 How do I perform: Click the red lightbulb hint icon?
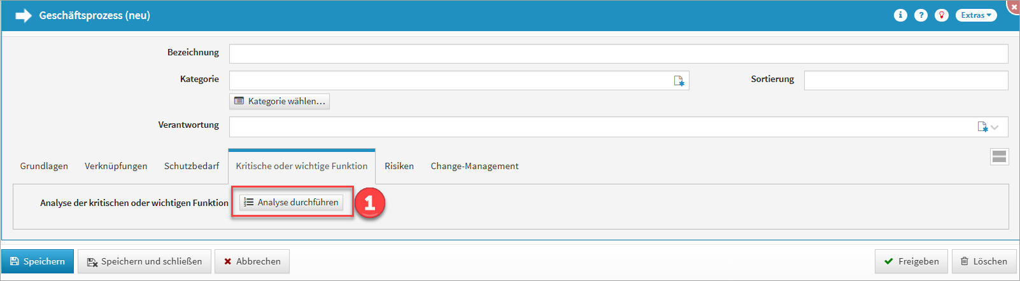[x=942, y=15]
